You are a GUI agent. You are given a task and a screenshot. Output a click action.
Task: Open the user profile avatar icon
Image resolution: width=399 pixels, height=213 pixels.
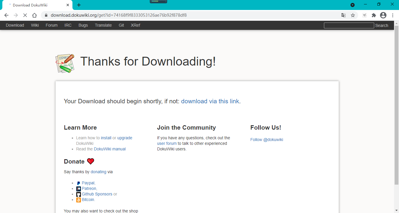point(383,15)
